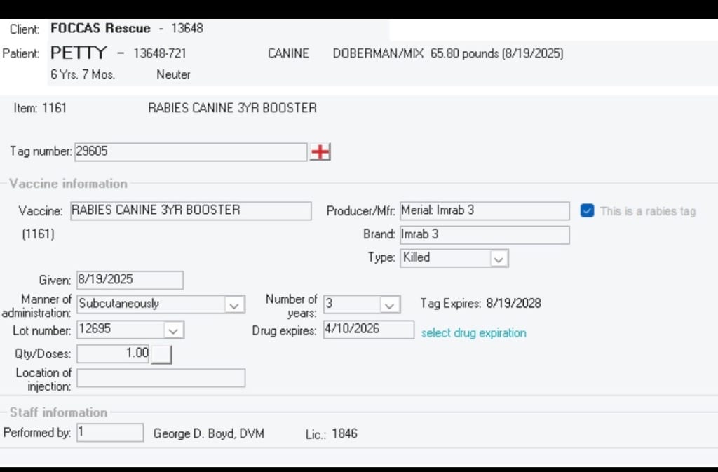Click the Performed by field
The image size is (718, 472).
110,433
